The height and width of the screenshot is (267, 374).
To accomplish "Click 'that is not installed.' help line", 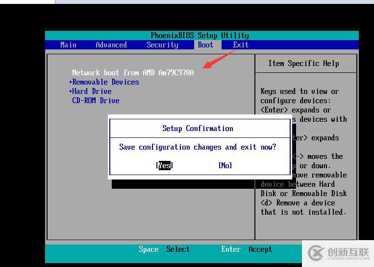I will tap(303, 212).
